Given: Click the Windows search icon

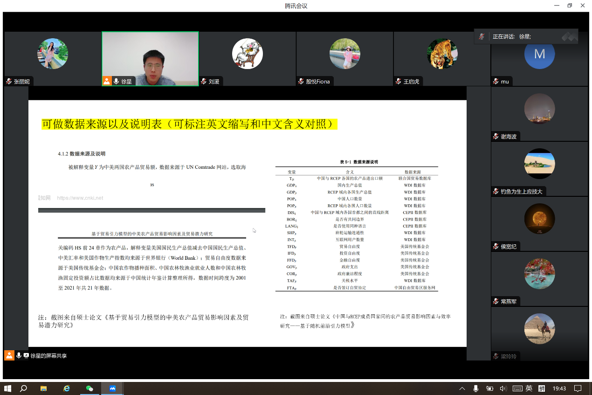Looking at the screenshot, I should pyautogui.click(x=23, y=388).
